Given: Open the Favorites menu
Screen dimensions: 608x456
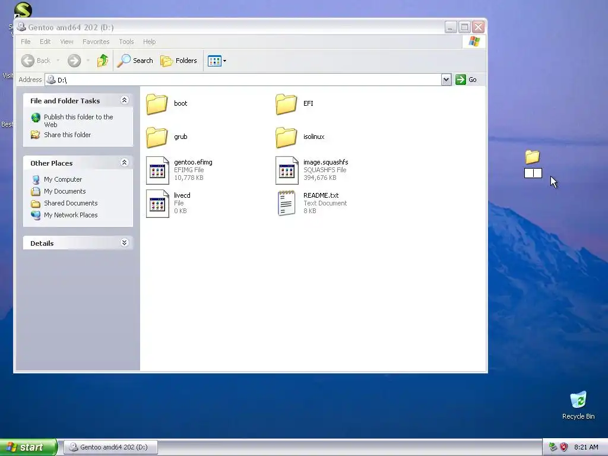Looking at the screenshot, I should pos(96,42).
